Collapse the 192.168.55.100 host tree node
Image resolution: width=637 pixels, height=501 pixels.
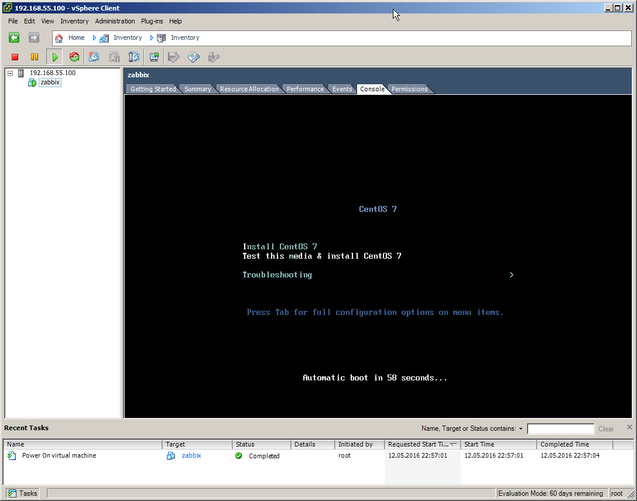(x=10, y=73)
